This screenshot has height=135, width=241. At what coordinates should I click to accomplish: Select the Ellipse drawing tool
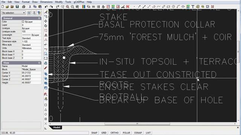(183, 7)
